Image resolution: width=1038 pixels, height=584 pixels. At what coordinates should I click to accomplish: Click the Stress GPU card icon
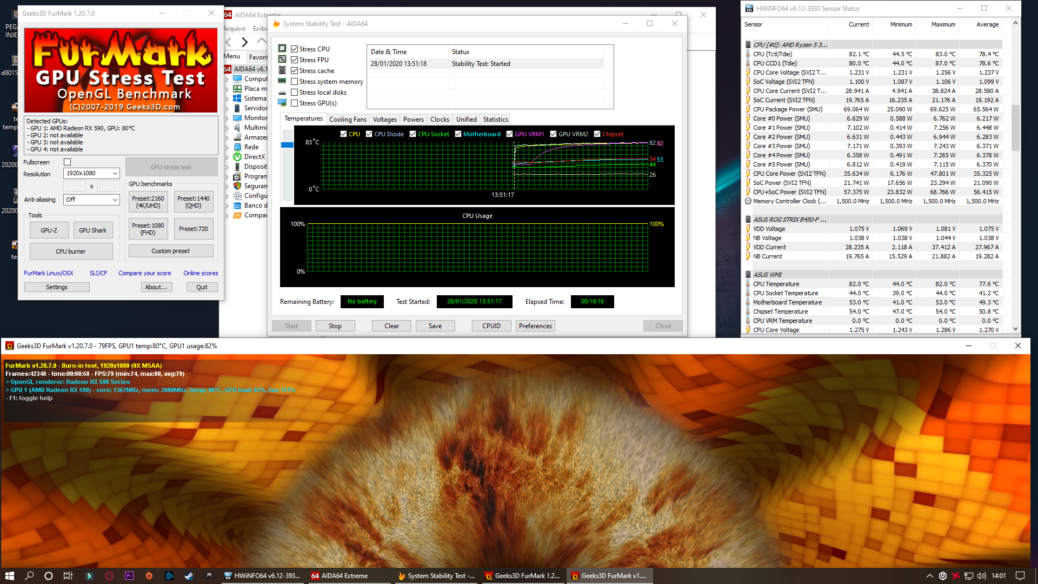coord(282,103)
